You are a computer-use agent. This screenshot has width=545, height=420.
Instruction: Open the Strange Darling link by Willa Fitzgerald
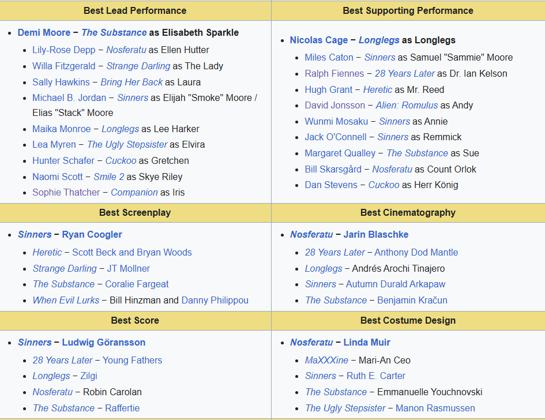coord(138,66)
